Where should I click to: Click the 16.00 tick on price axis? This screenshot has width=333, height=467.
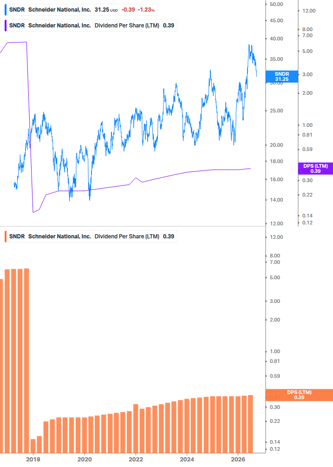coord(276,179)
